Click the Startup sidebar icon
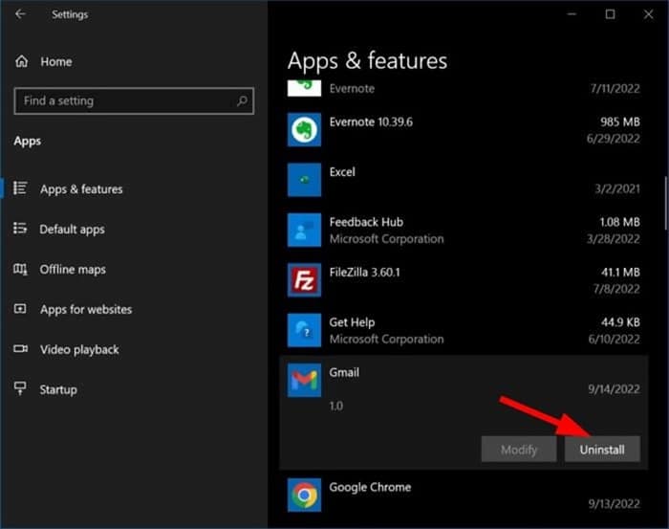Image resolution: width=669 pixels, height=529 pixels. pyautogui.click(x=20, y=388)
